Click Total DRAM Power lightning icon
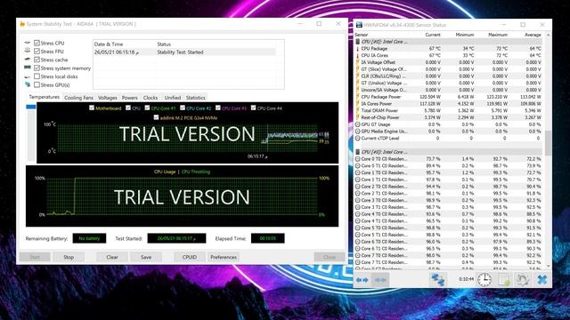This screenshot has width=570, height=320. click(x=358, y=110)
